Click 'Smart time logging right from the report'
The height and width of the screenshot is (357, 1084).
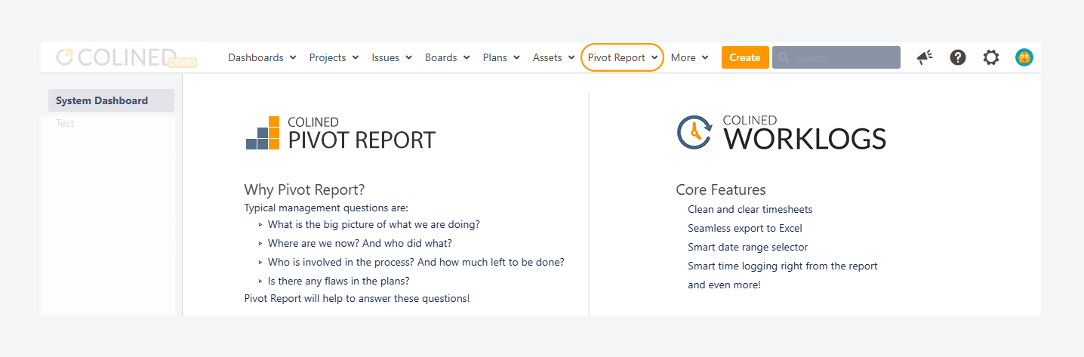click(783, 266)
